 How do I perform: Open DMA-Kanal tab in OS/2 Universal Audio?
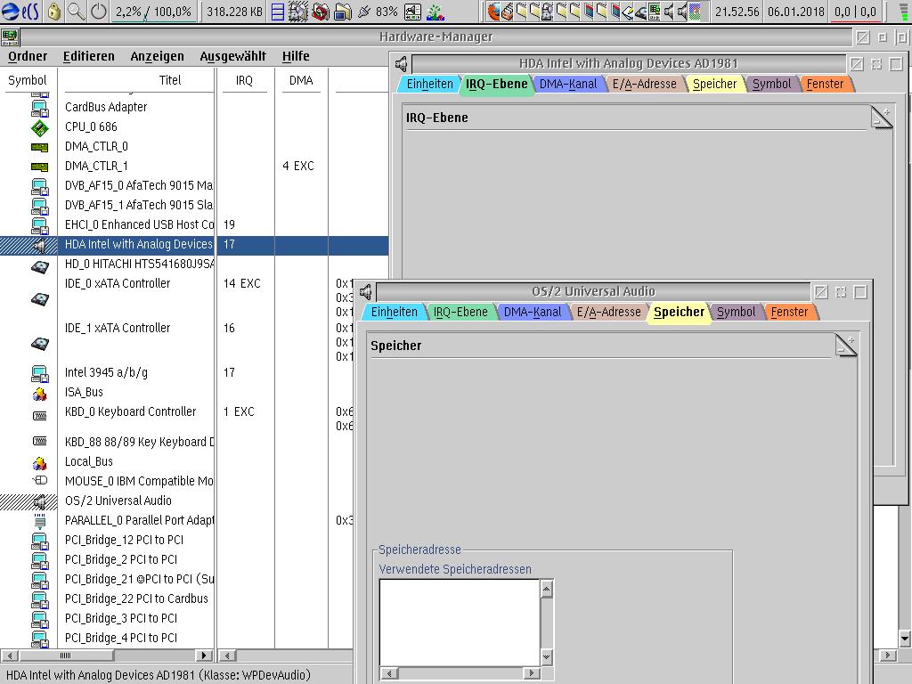pos(533,313)
